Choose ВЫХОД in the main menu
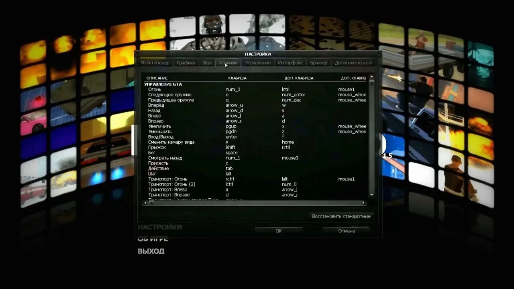 [x=151, y=251]
